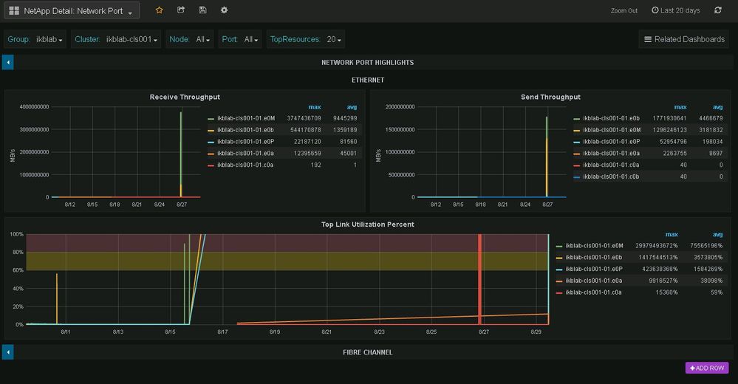
Task: Collapse the Fibre Channel row handle
Action: [x=8, y=352]
